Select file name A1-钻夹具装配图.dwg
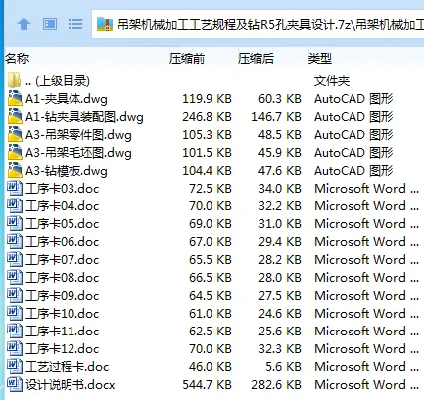 click(x=84, y=117)
